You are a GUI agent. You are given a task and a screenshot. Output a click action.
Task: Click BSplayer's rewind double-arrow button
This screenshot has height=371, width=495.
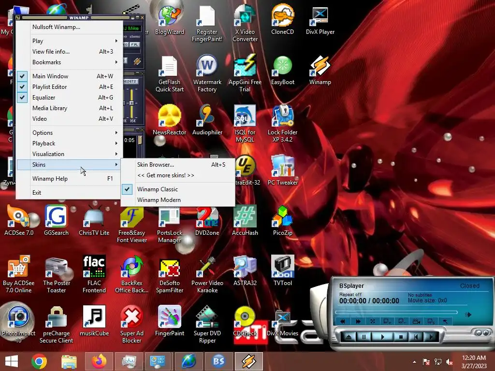343,321
